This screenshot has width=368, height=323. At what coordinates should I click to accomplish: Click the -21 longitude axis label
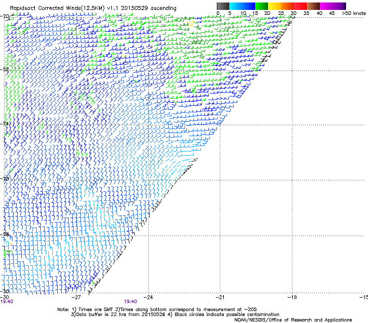click(x=220, y=297)
